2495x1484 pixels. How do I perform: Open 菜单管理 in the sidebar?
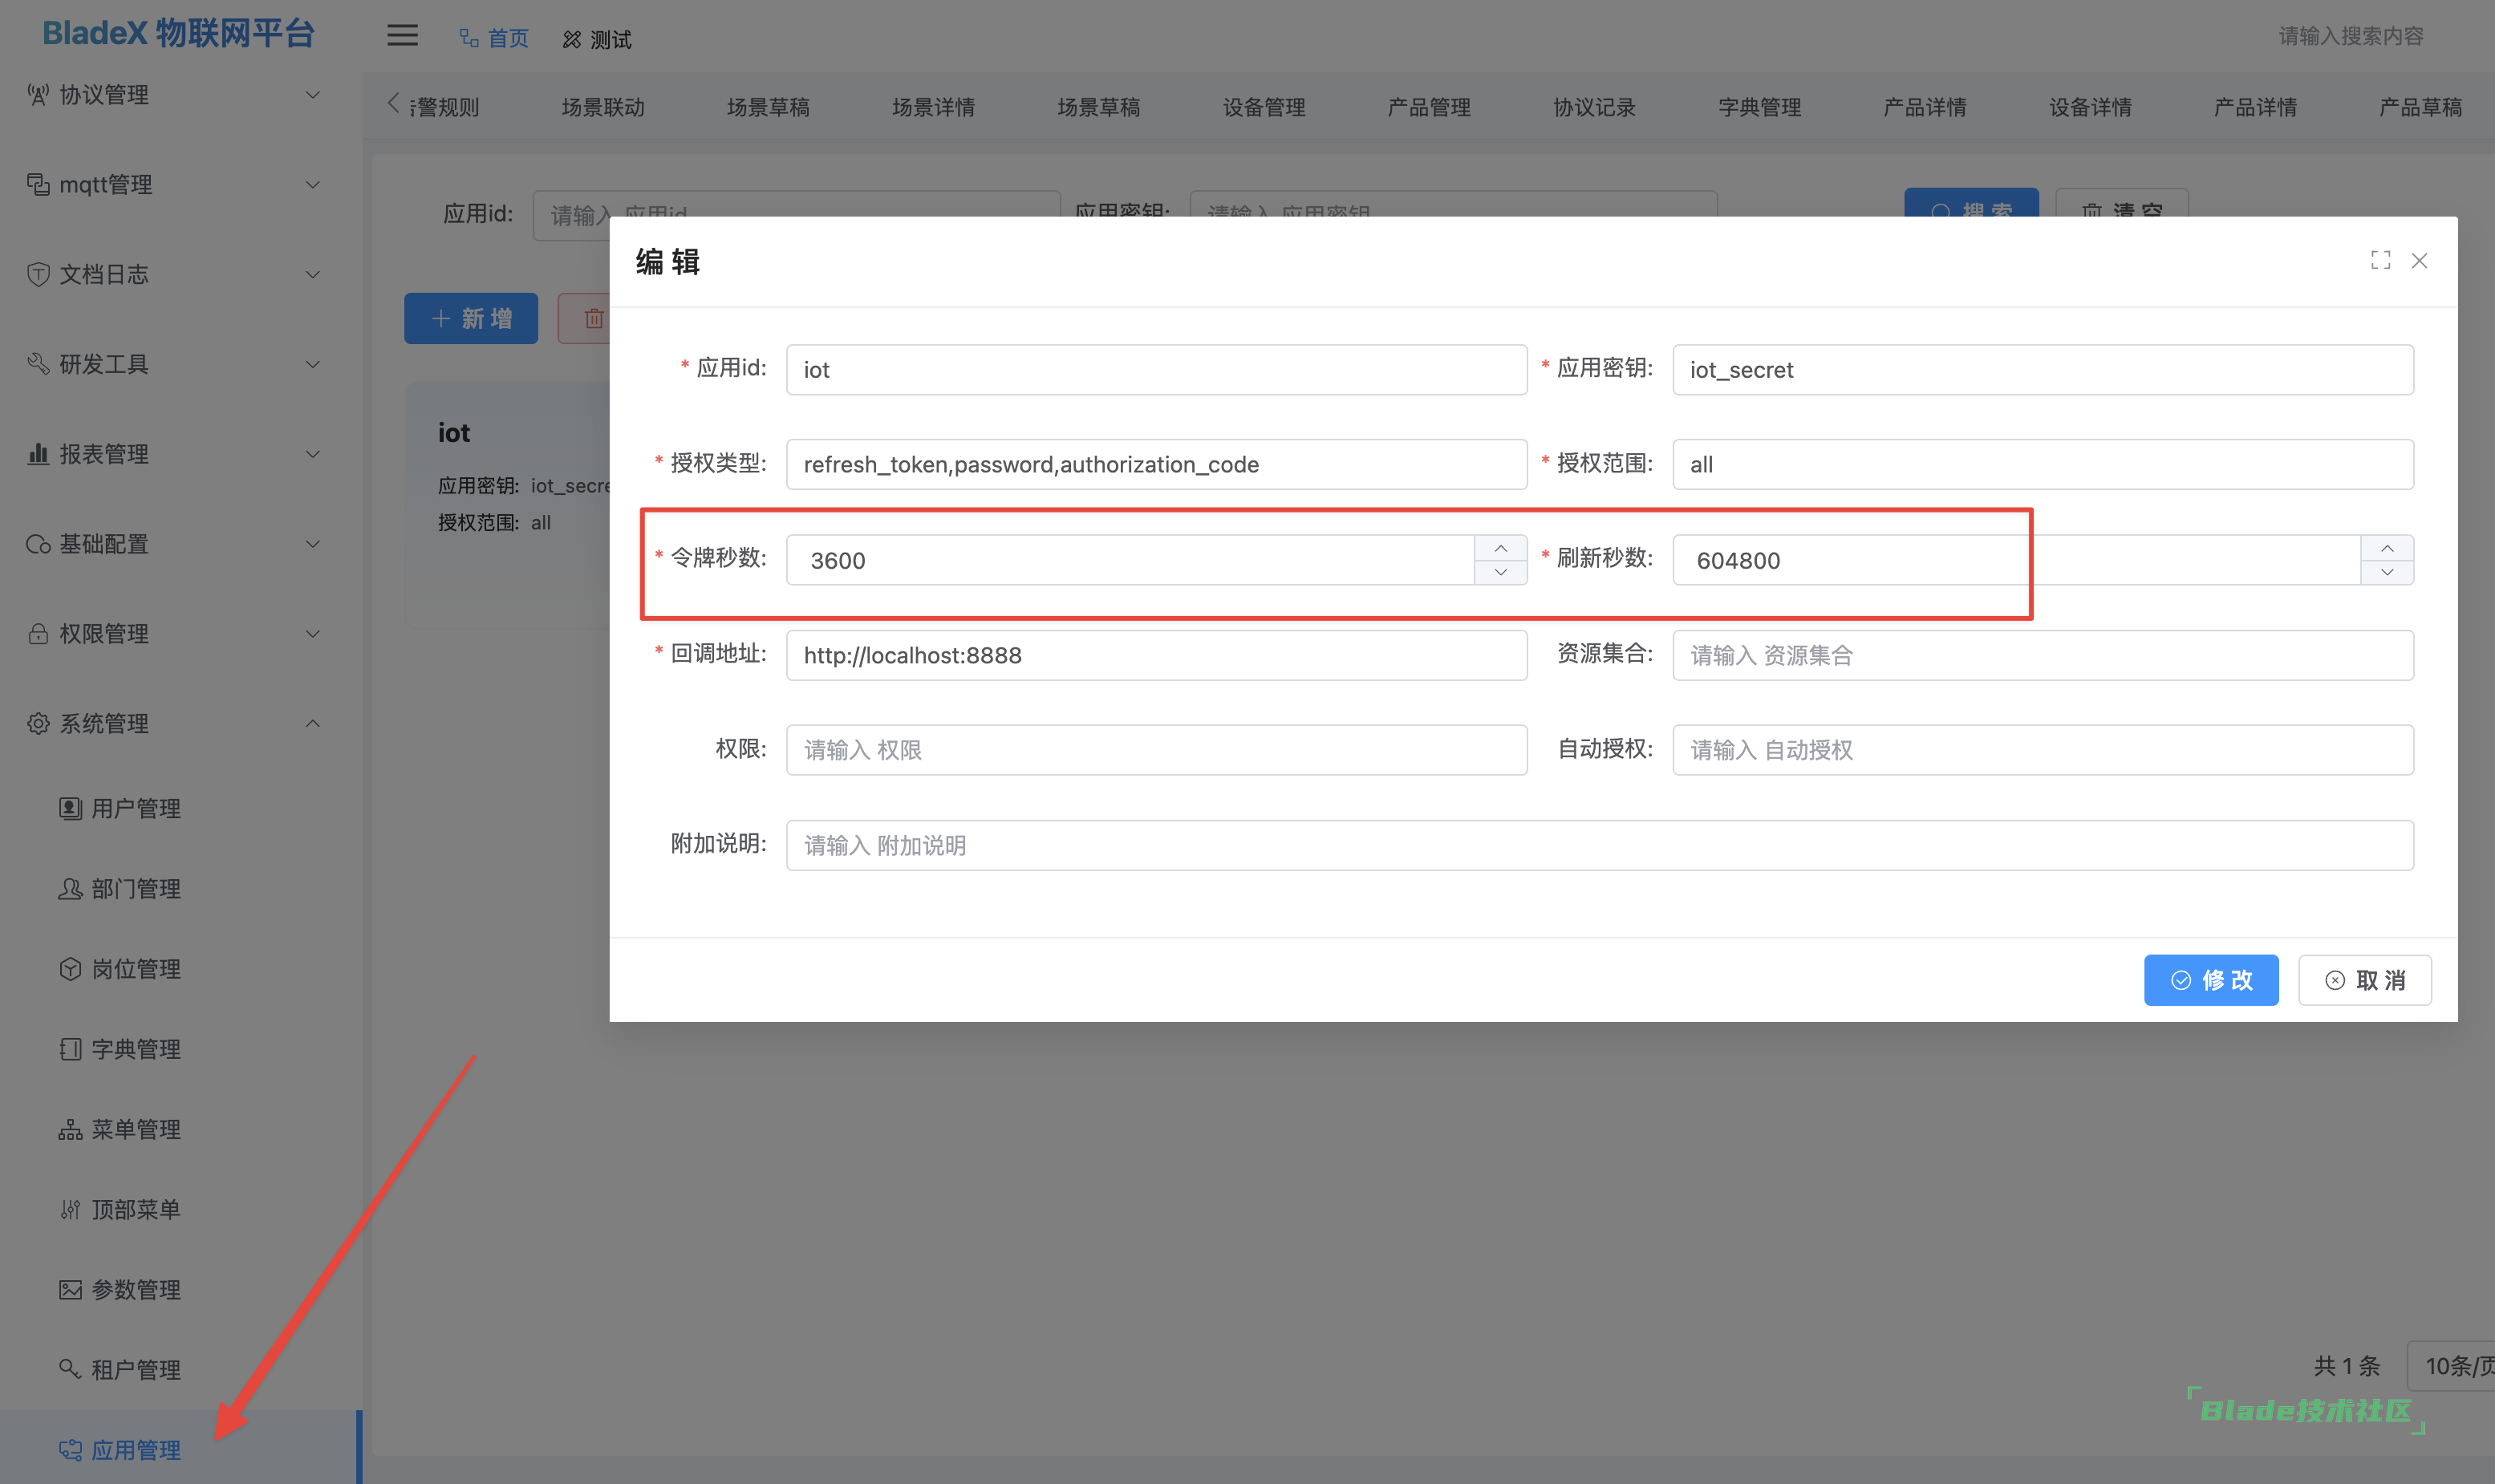click(136, 1129)
